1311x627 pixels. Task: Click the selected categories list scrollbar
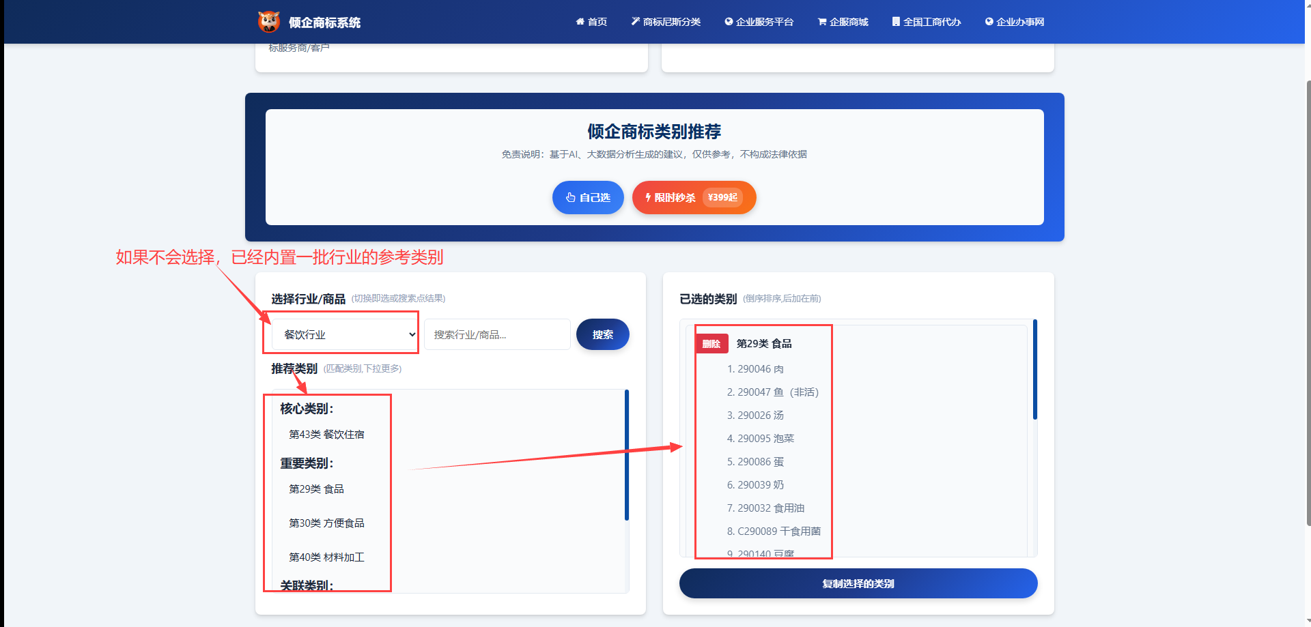click(x=1035, y=370)
